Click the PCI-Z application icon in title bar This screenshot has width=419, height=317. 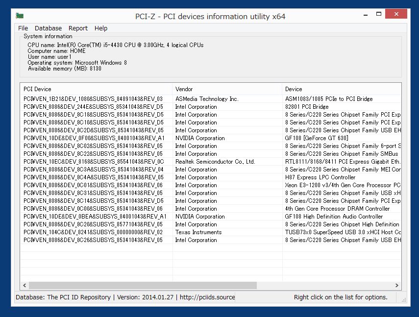(20, 16)
